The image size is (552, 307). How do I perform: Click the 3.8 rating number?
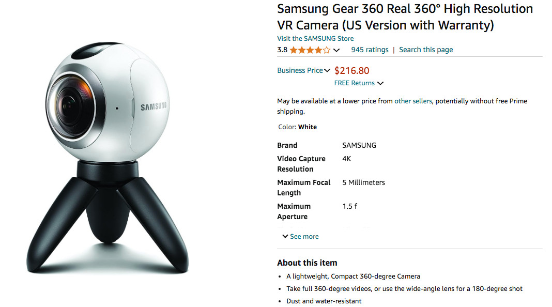click(282, 50)
